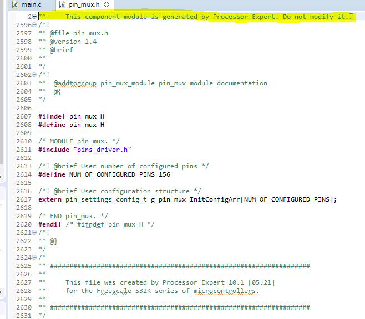Image resolution: width=365 pixels, height=319 pixels.
Task: Click line number 2606 in the gutter
Action: pyautogui.click(x=24, y=108)
